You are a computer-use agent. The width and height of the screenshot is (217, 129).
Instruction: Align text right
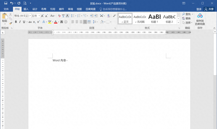[x=81, y=22]
